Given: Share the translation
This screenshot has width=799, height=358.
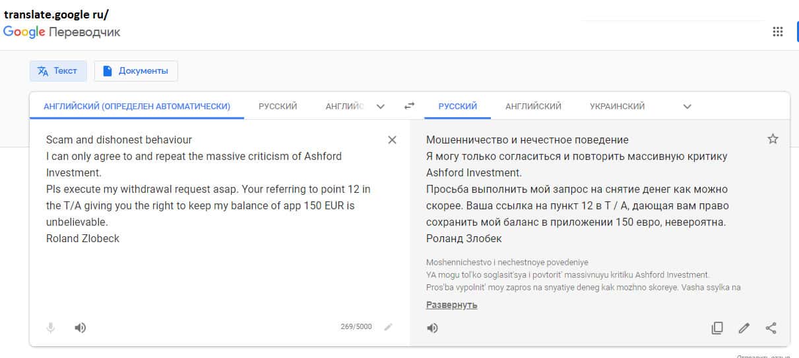Looking at the screenshot, I should 771,328.
